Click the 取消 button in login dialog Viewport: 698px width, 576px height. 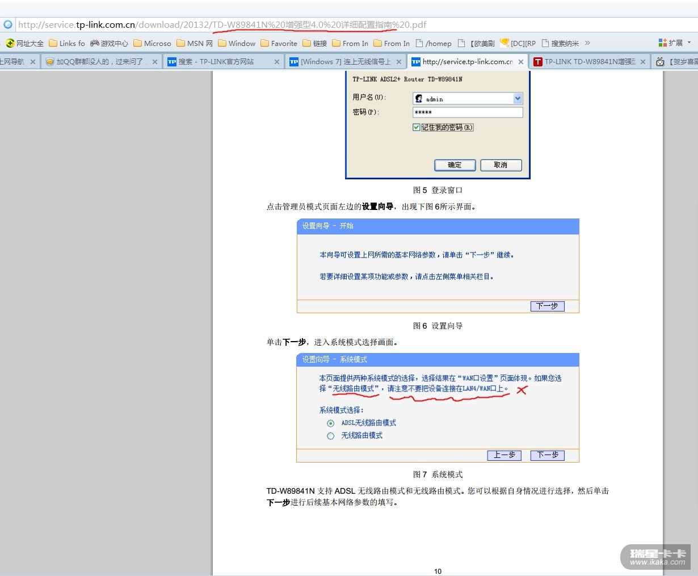click(x=501, y=165)
